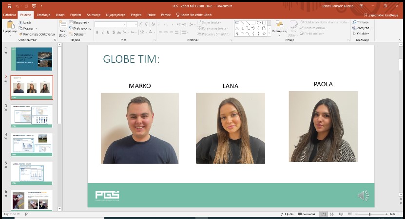This screenshot has width=405, height=219.
Task: Insert a new slide with Novi slajd icon
Action: pyautogui.click(x=63, y=24)
